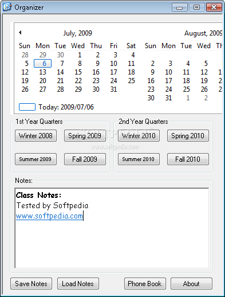Select August 4 in the calendar

(x=188, y=64)
